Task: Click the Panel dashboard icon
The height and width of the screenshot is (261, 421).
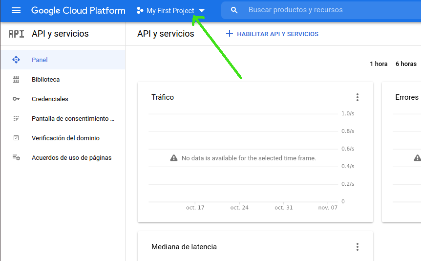Action: (16, 60)
